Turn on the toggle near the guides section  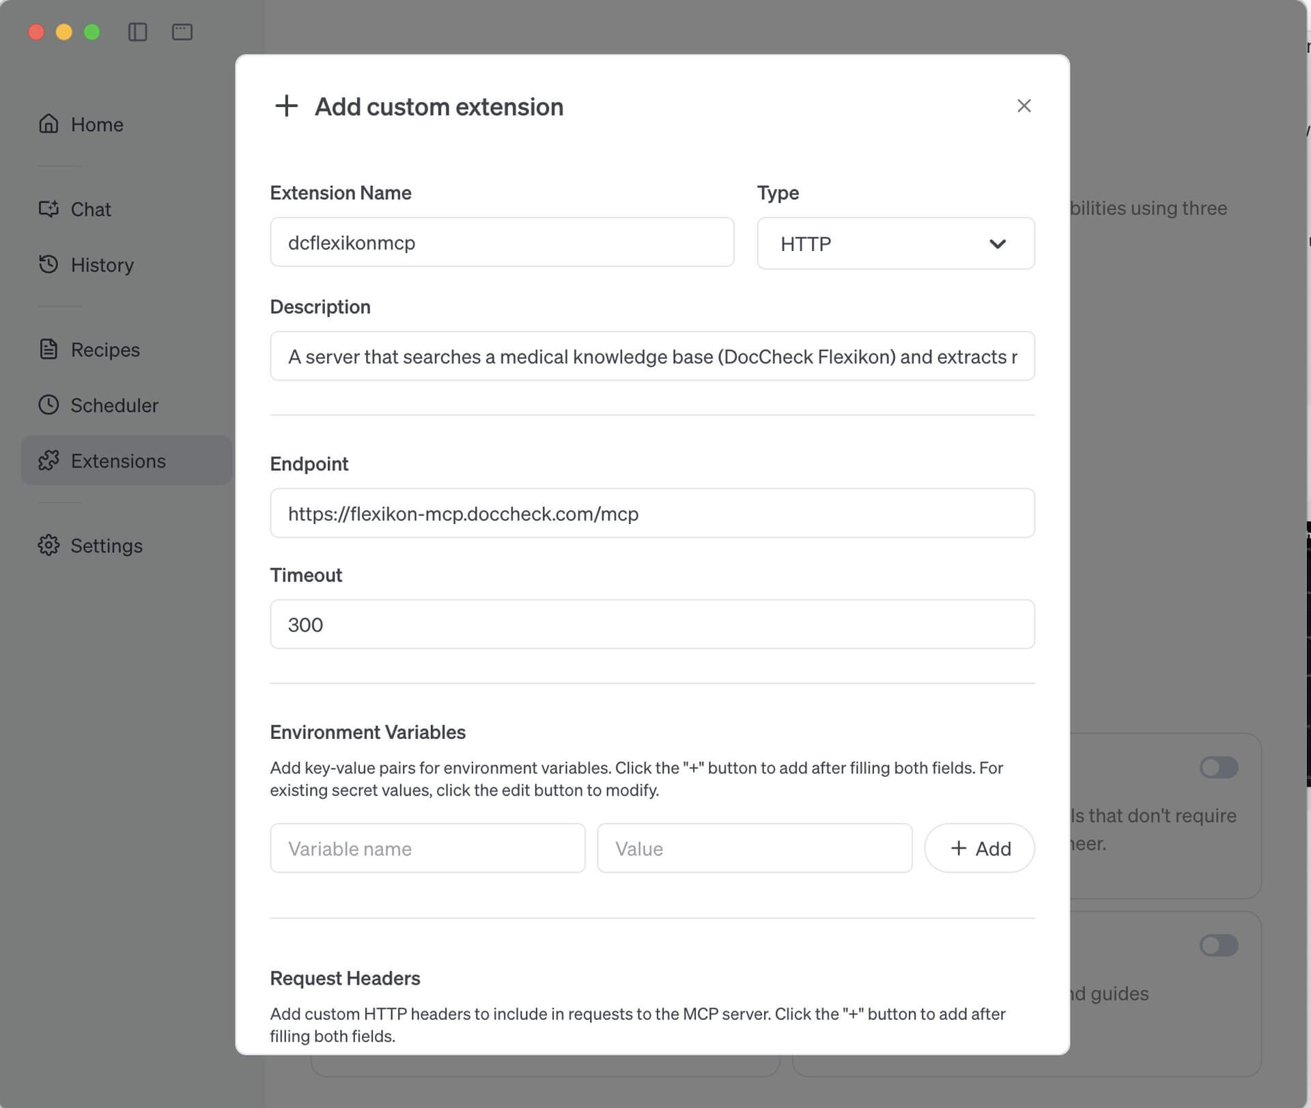pyautogui.click(x=1220, y=946)
